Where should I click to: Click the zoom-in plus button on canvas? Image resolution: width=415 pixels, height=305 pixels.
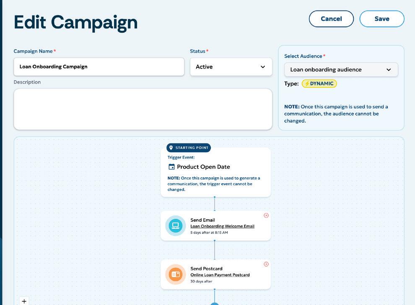point(24,301)
